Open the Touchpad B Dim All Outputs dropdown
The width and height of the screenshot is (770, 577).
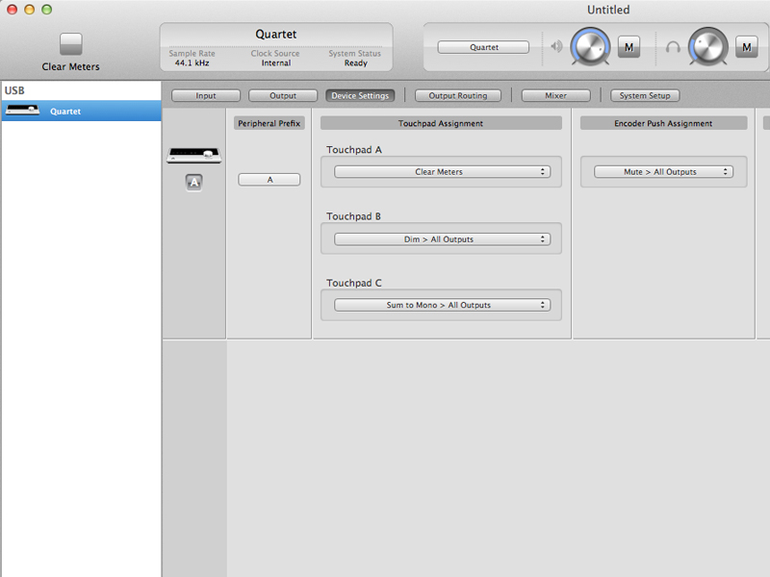[442, 238]
